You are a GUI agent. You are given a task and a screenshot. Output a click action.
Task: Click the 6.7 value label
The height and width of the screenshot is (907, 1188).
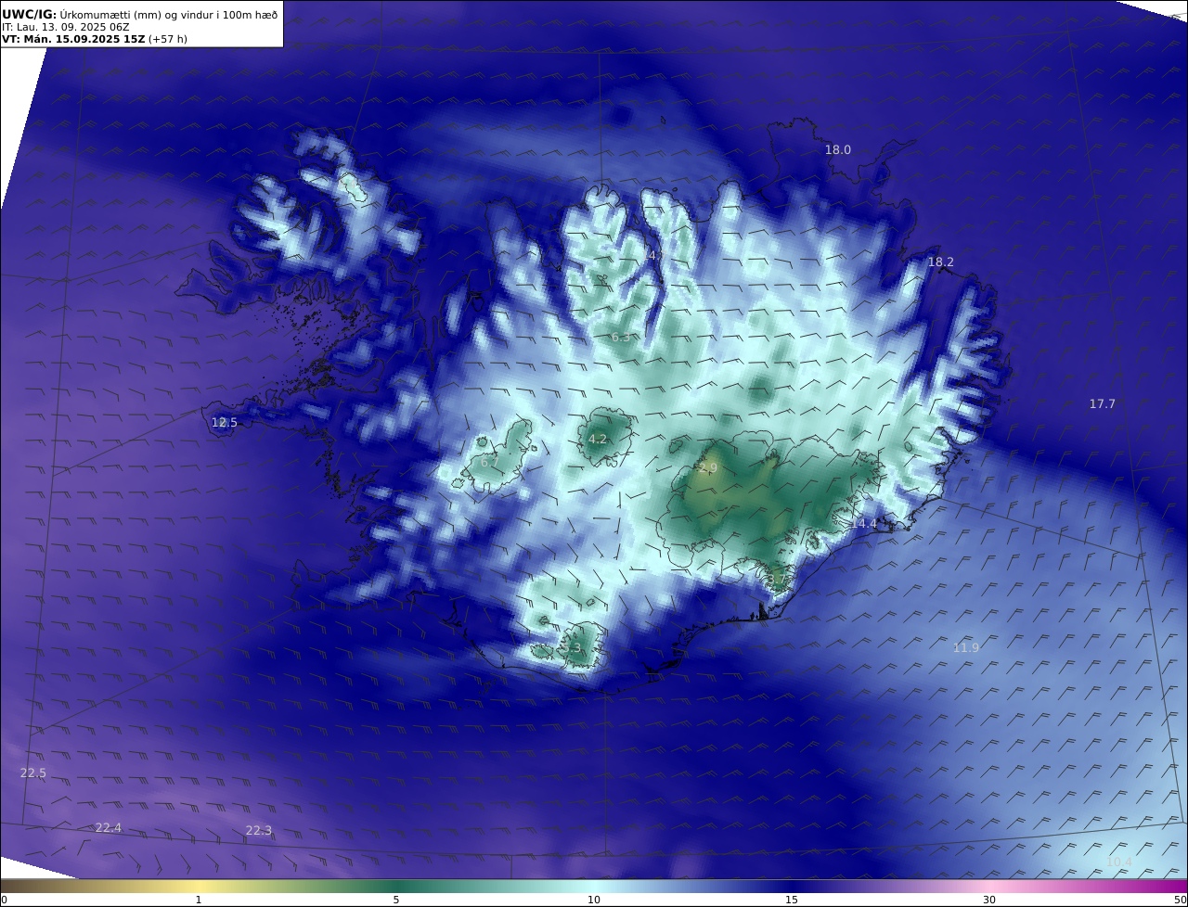click(x=490, y=462)
